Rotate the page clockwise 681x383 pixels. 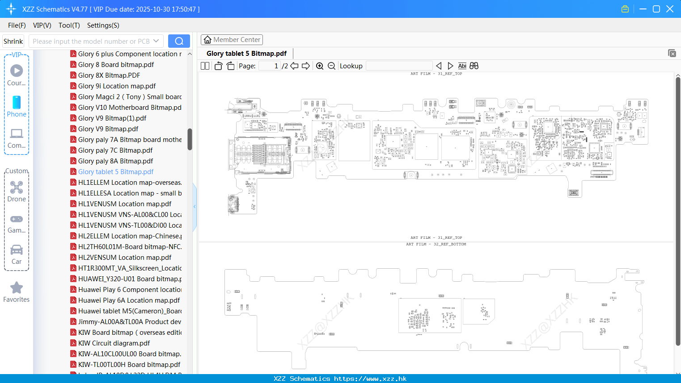pyautogui.click(x=230, y=66)
